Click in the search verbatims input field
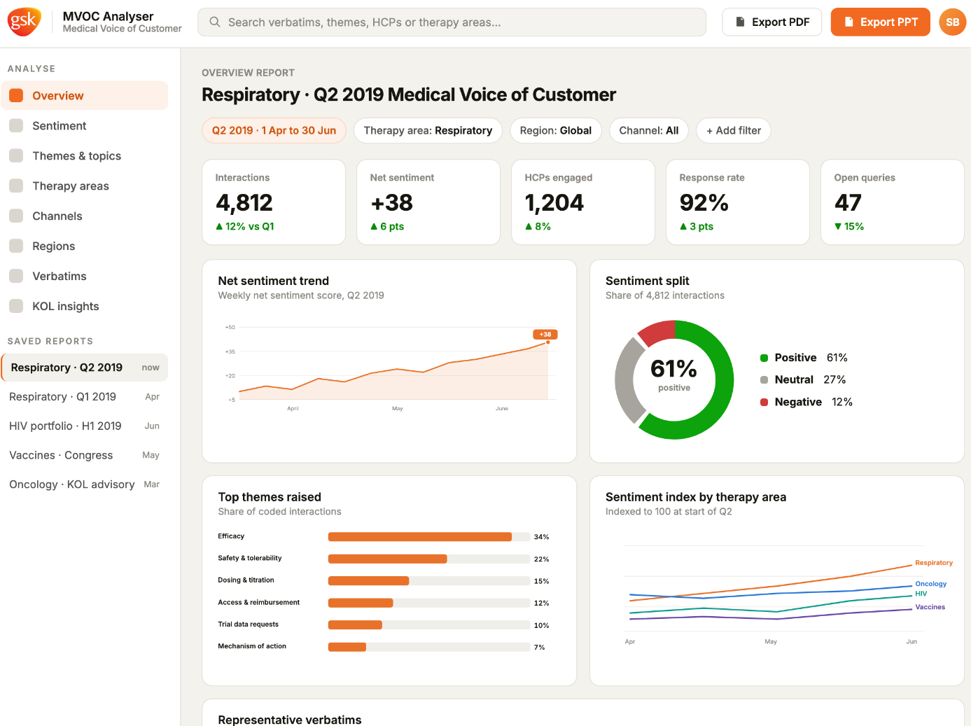Screen dimensions: 971x726 click(x=452, y=22)
